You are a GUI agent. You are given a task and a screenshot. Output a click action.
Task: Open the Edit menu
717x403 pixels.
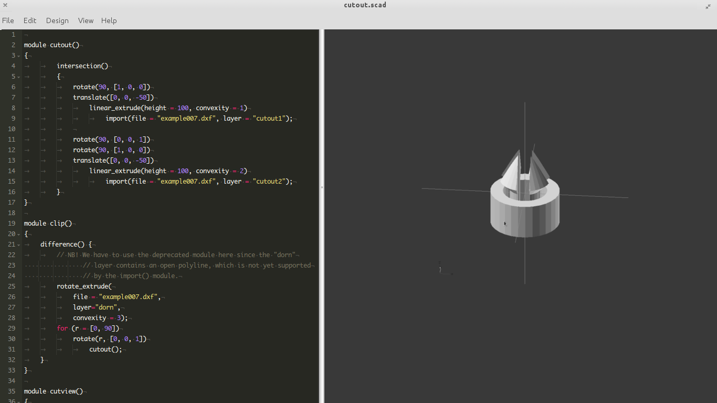click(30, 20)
